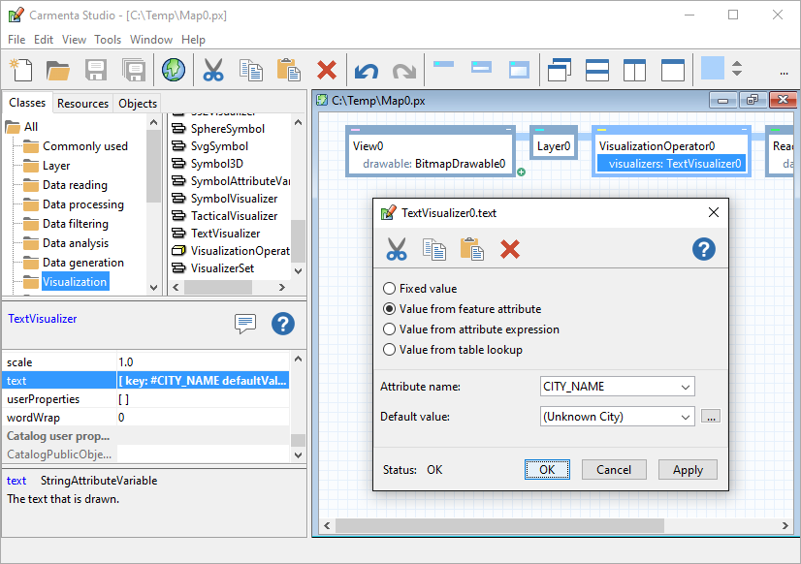The image size is (801, 564).
Task: Select SvgSymbol in the class list
Action: (219, 146)
